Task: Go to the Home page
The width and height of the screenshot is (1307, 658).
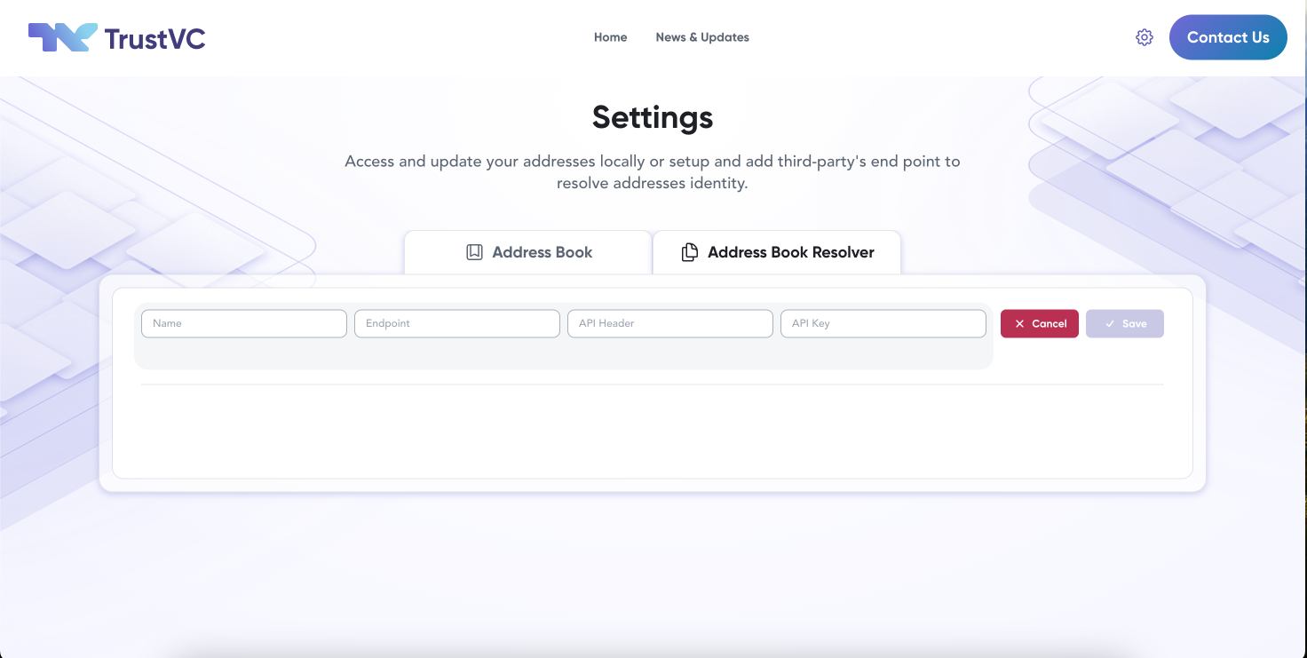Action: (610, 37)
